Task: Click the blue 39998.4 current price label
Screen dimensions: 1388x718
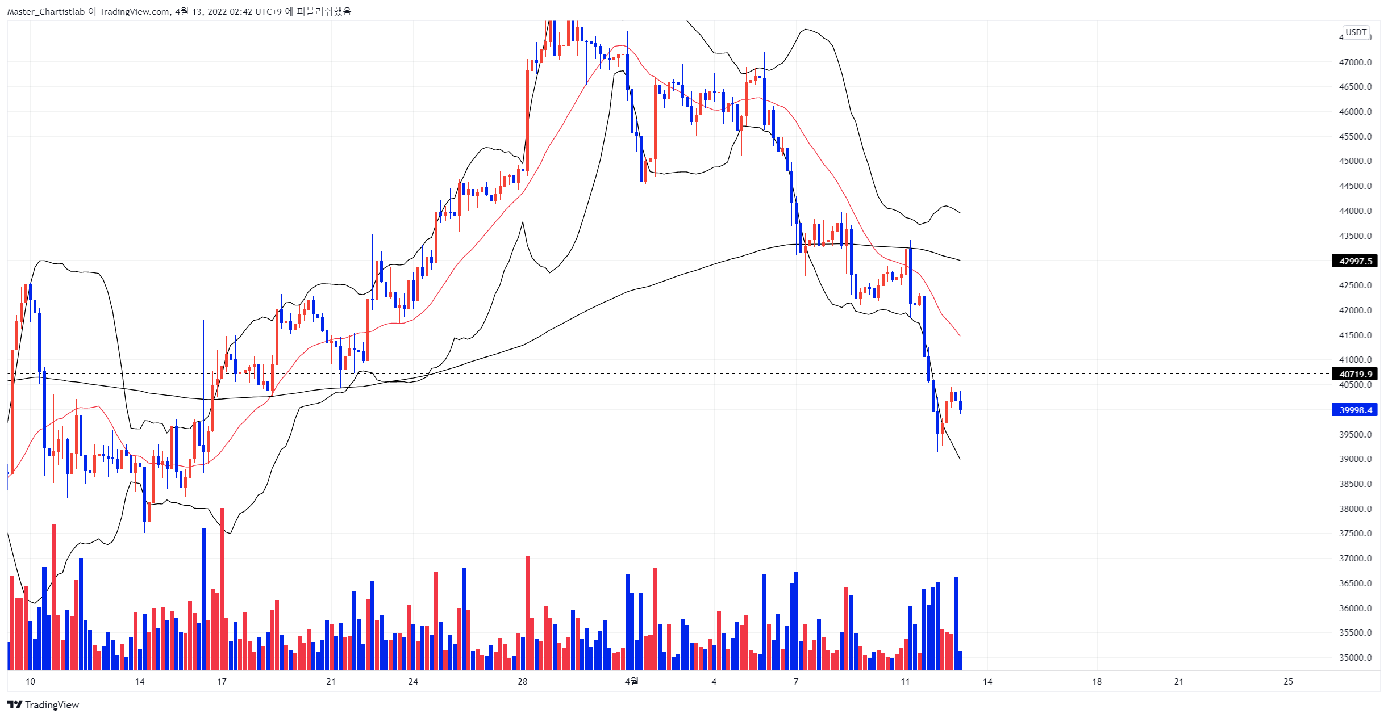Action: (x=1355, y=410)
